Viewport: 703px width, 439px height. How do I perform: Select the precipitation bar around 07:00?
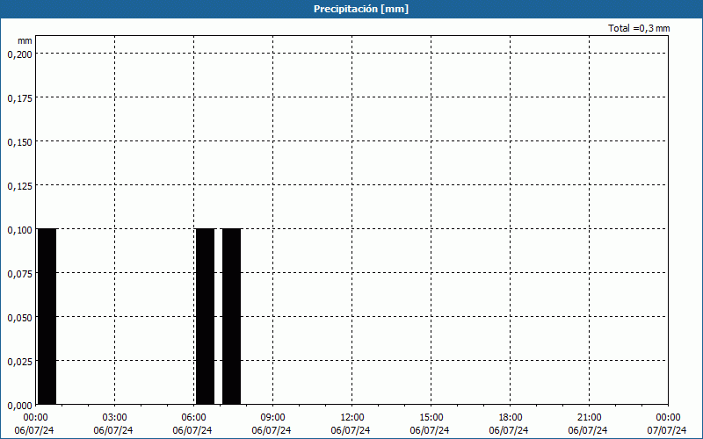[232, 316]
